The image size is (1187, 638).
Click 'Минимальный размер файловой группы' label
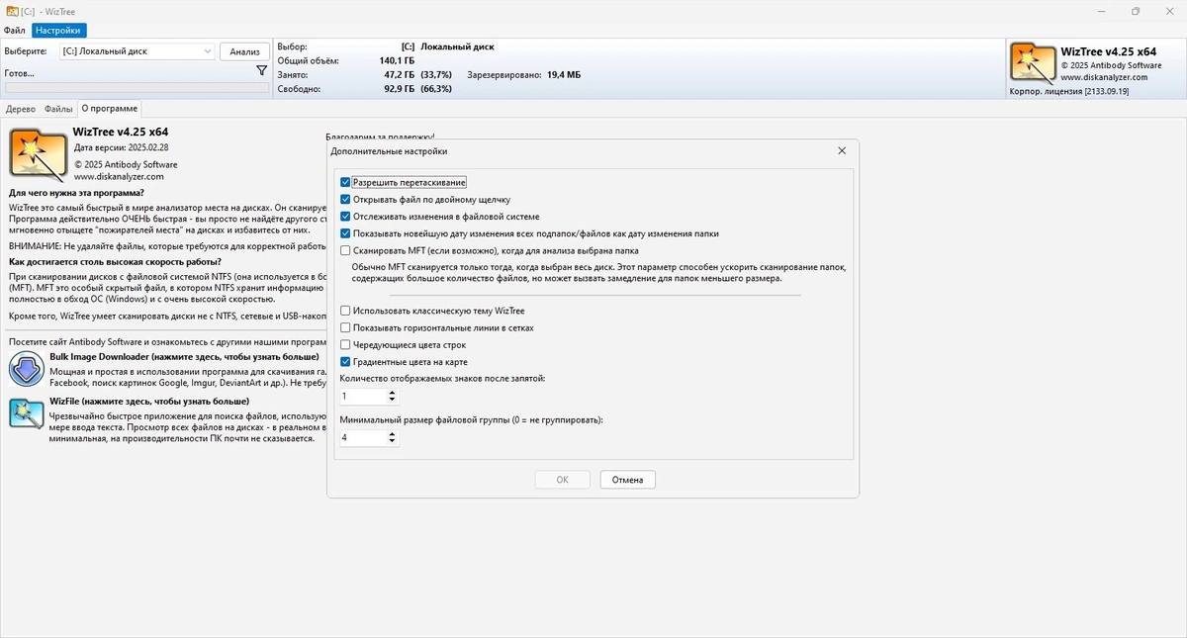pyautogui.click(x=471, y=419)
